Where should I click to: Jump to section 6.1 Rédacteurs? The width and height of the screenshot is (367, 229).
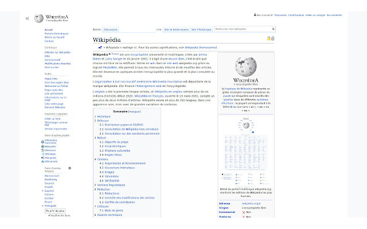(112, 194)
